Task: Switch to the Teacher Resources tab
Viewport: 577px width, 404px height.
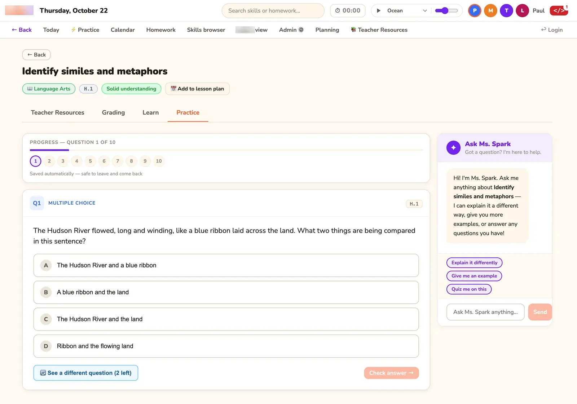Action: tap(58, 112)
